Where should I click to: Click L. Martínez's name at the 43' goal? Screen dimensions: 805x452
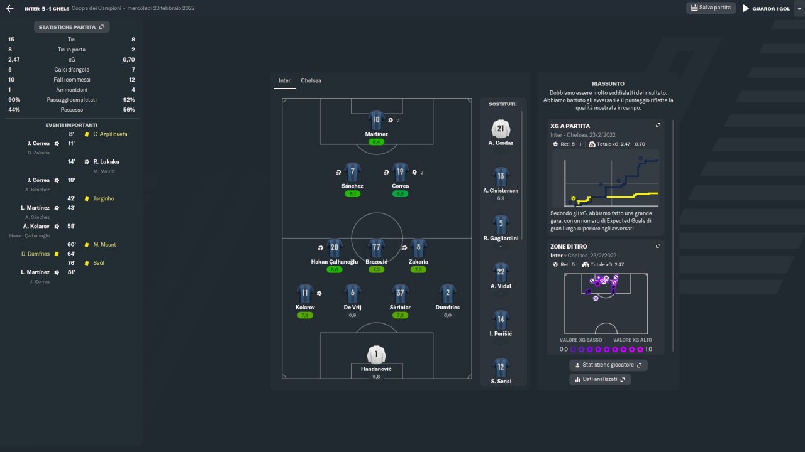tap(35, 208)
